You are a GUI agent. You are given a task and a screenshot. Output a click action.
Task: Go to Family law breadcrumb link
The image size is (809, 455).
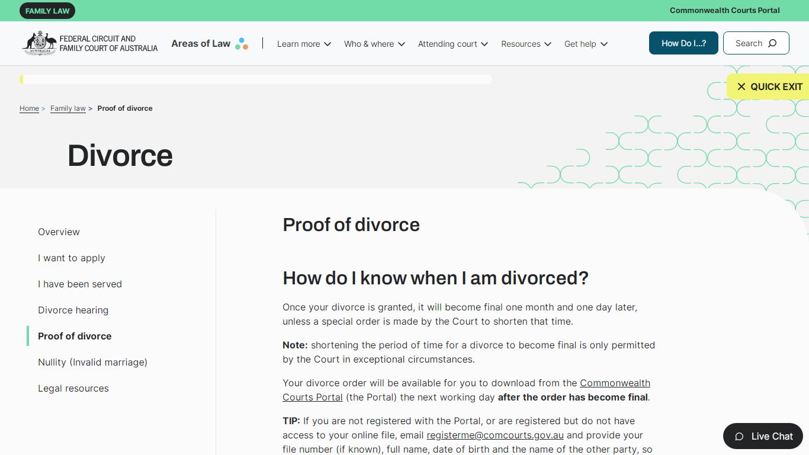68,108
